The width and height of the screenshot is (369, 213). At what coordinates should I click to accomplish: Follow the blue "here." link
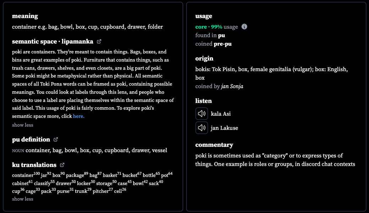78,116
